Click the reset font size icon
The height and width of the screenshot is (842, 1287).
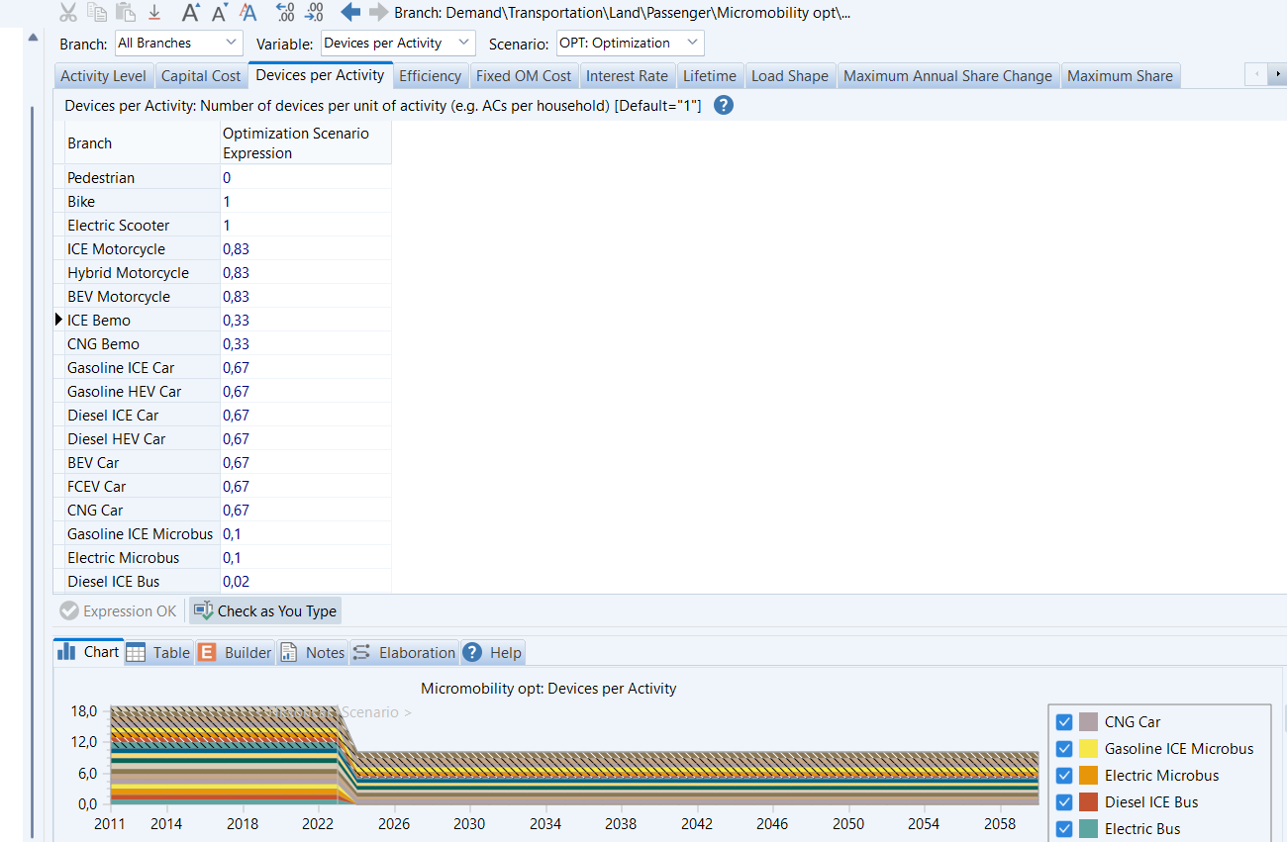[247, 12]
